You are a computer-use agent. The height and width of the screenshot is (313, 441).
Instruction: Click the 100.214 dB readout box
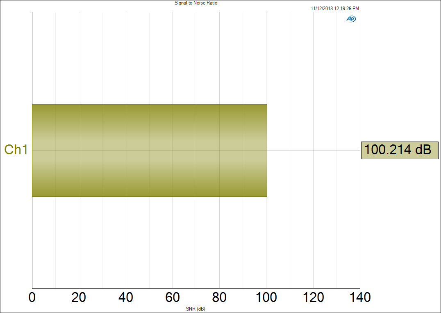[400, 150]
